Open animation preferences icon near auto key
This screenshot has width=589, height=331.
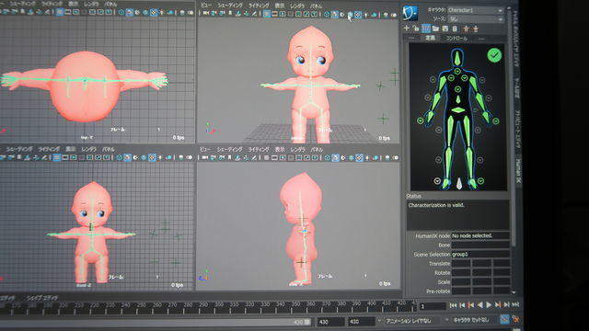pyautogui.click(x=515, y=319)
